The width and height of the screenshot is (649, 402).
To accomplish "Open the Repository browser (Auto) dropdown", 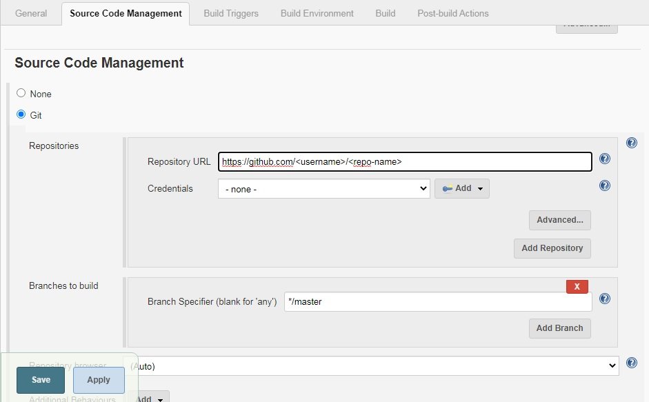I will click(371, 366).
